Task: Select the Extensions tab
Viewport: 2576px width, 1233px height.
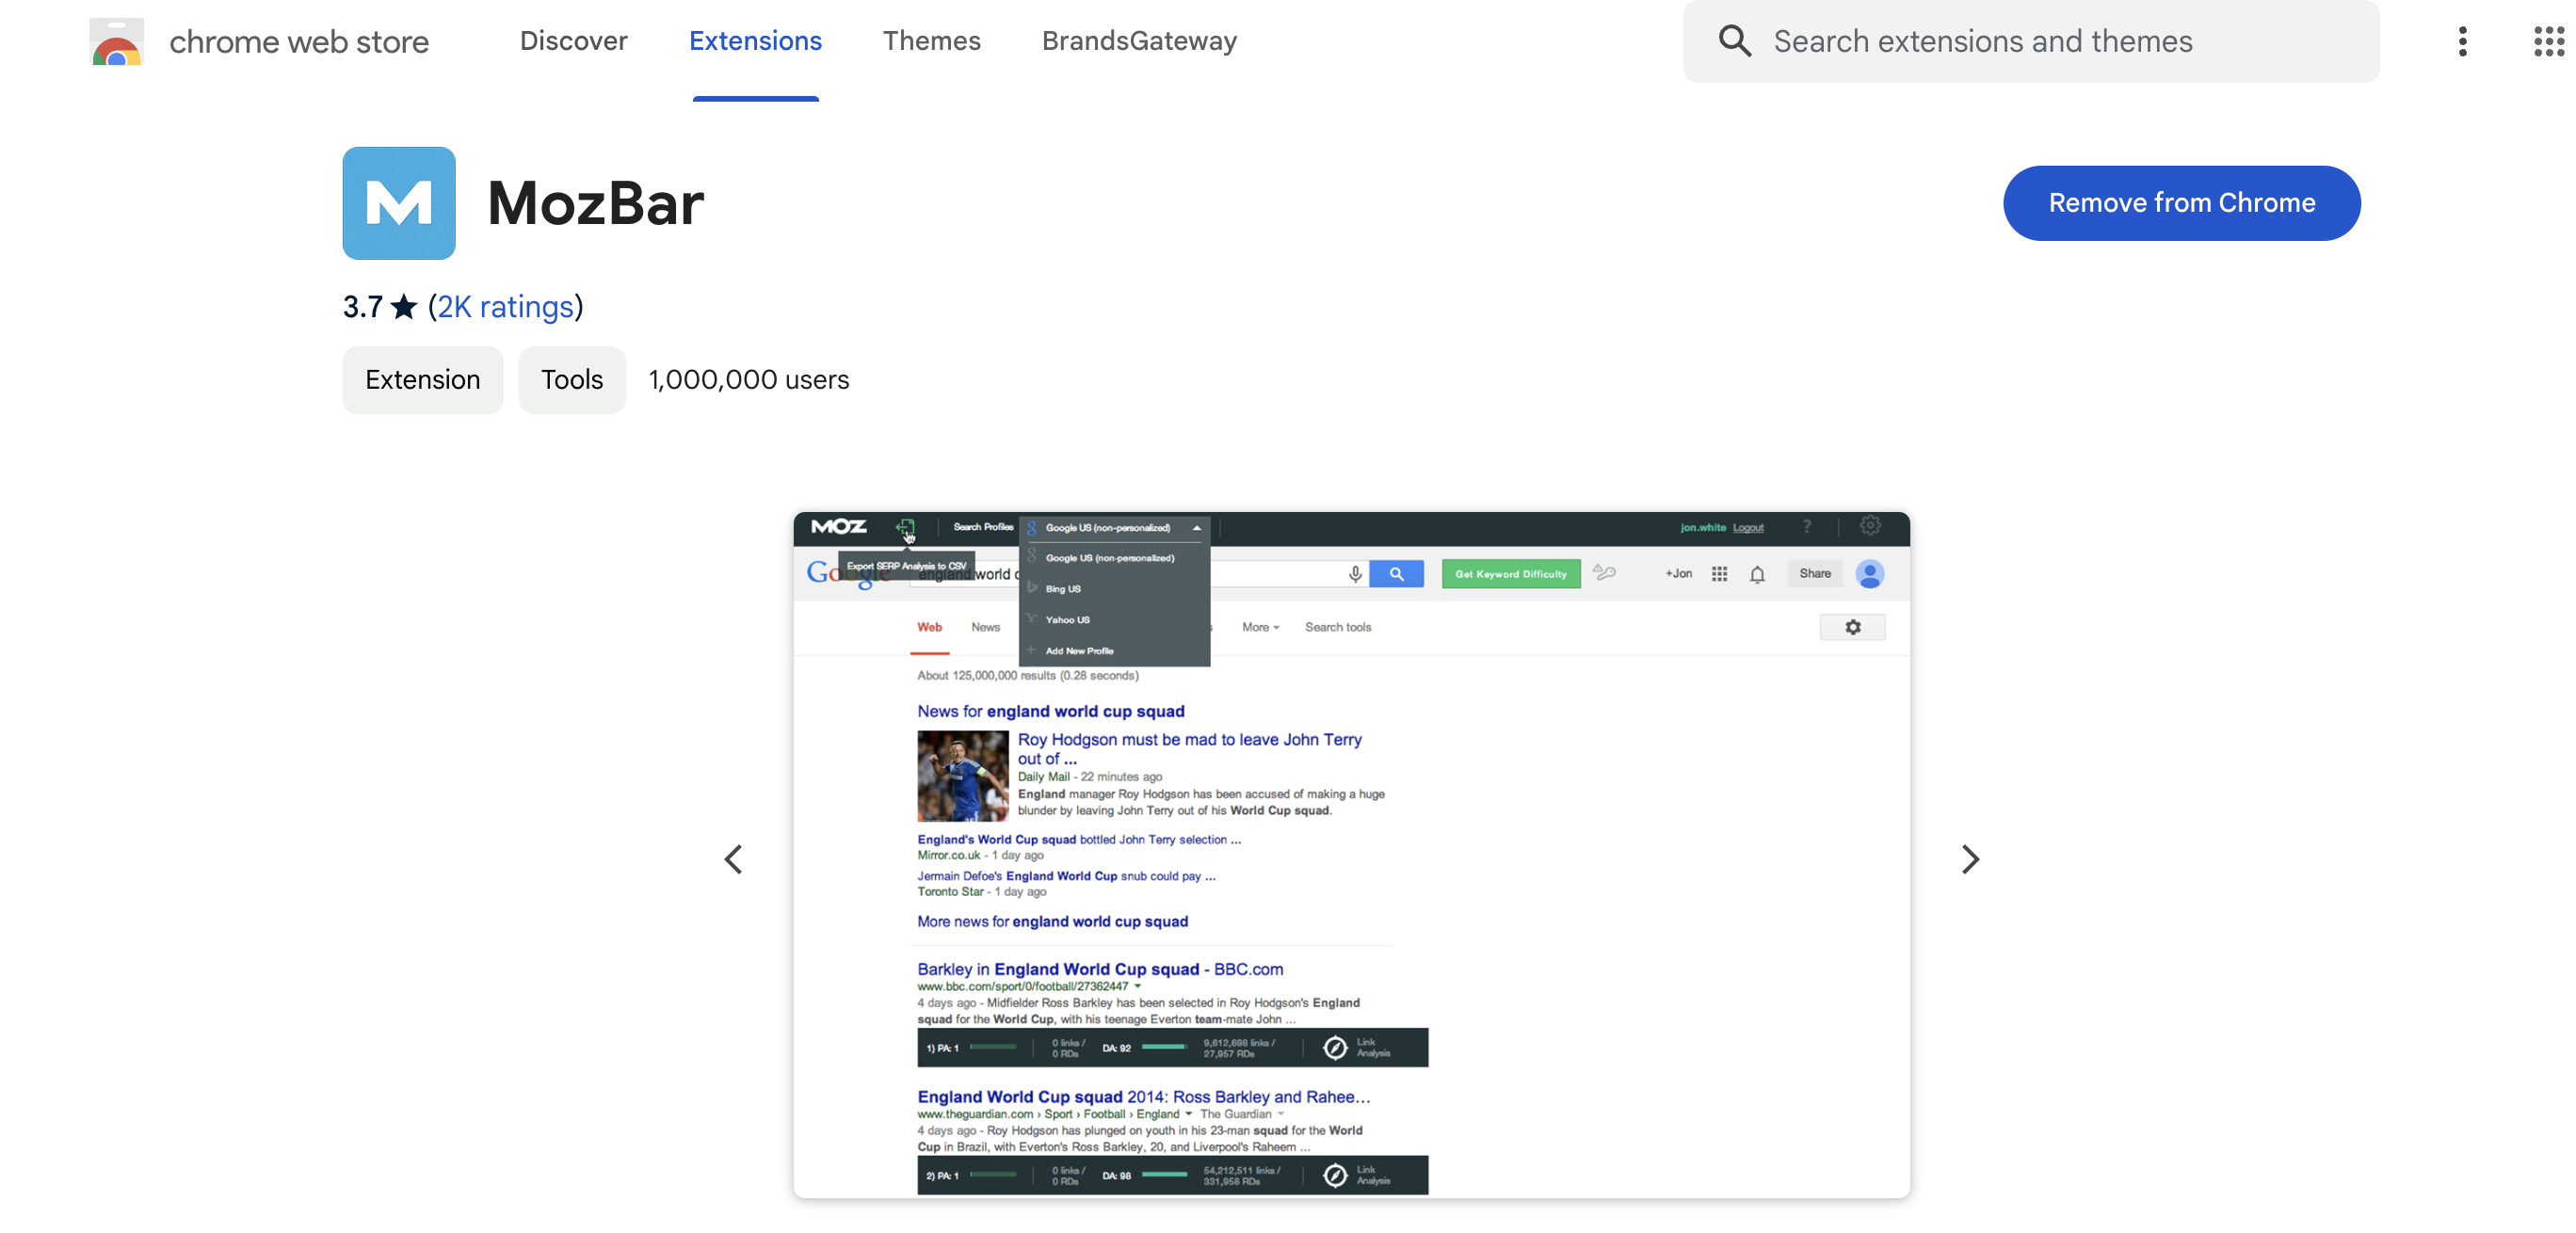Action: tap(755, 41)
